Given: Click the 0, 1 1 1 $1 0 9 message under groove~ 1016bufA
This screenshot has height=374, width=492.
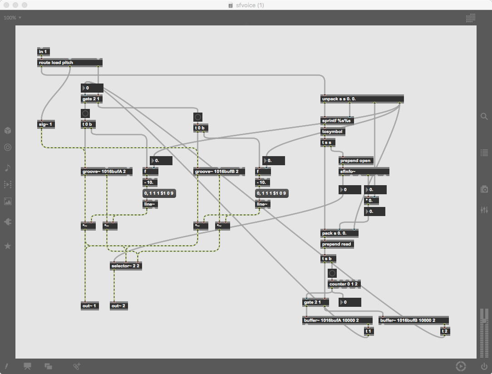Looking at the screenshot, I should [159, 193].
